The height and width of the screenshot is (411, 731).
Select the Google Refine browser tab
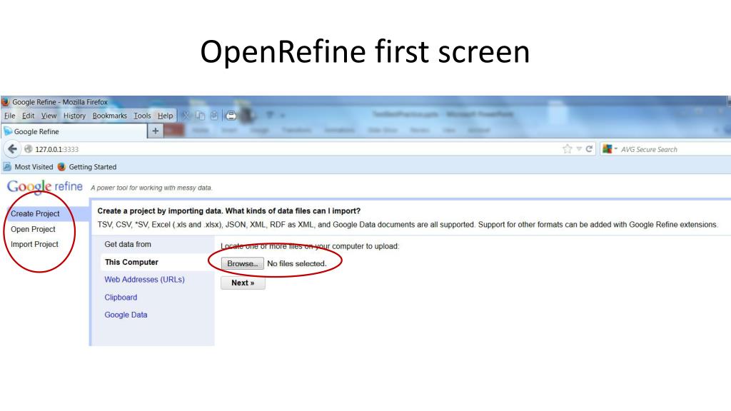tap(74, 131)
